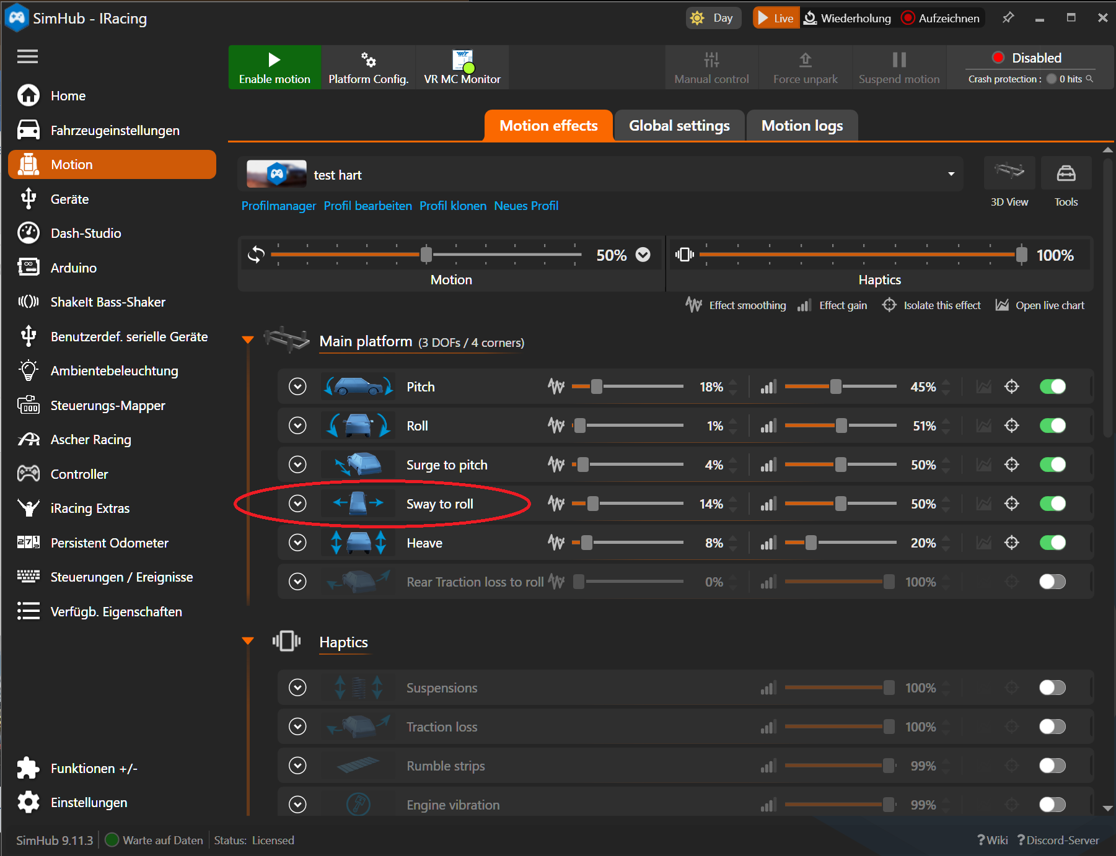Create a Neues Profil
This screenshot has width=1116, height=856.
click(526, 206)
